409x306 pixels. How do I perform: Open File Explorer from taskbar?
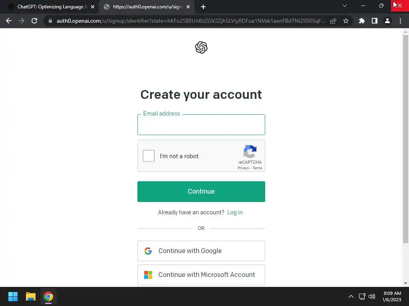pos(30,296)
